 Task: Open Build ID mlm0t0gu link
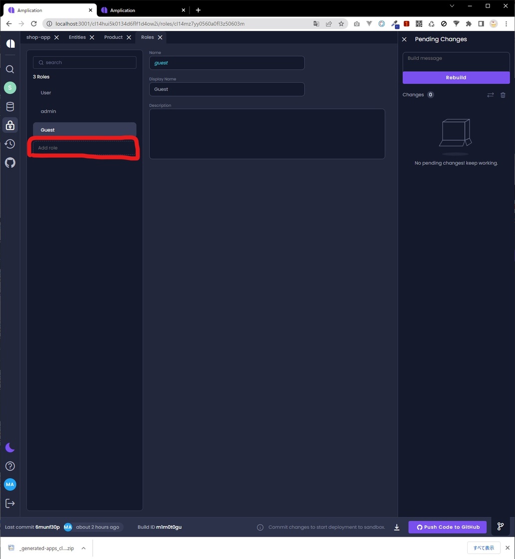(x=169, y=527)
